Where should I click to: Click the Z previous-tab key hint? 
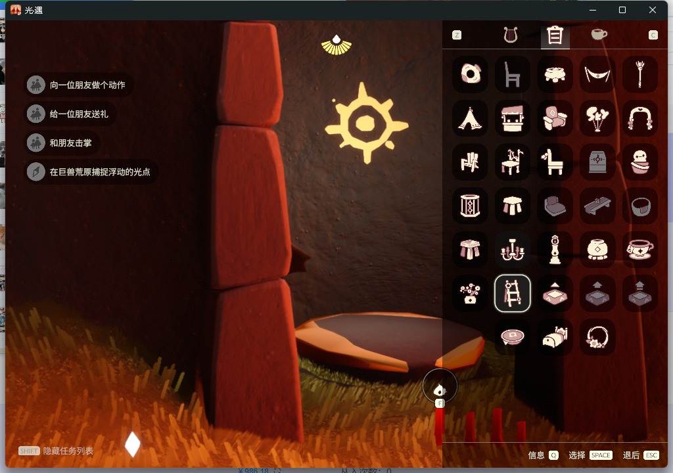(457, 35)
